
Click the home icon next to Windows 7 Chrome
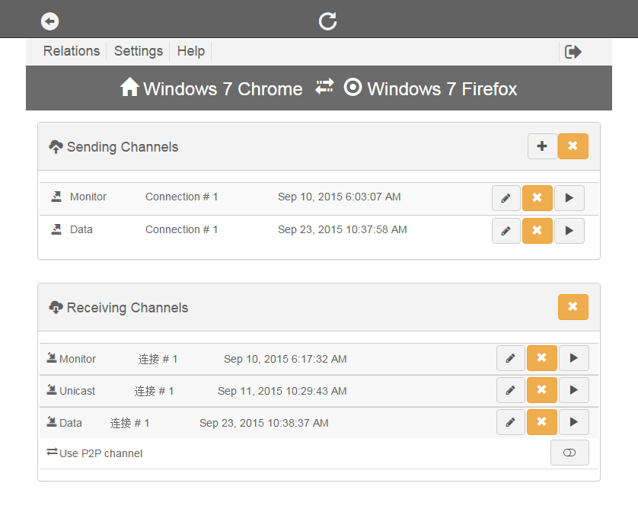coord(129,88)
